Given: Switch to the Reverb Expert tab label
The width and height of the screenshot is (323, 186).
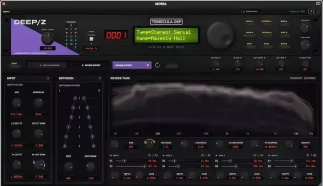Looking at the screenshot, I should 91,65.
